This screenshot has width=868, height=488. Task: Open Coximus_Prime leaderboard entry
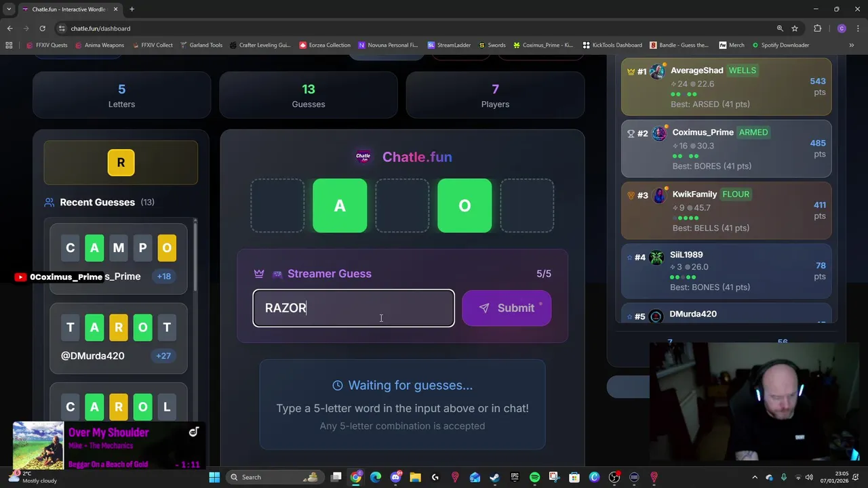[x=726, y=149]
